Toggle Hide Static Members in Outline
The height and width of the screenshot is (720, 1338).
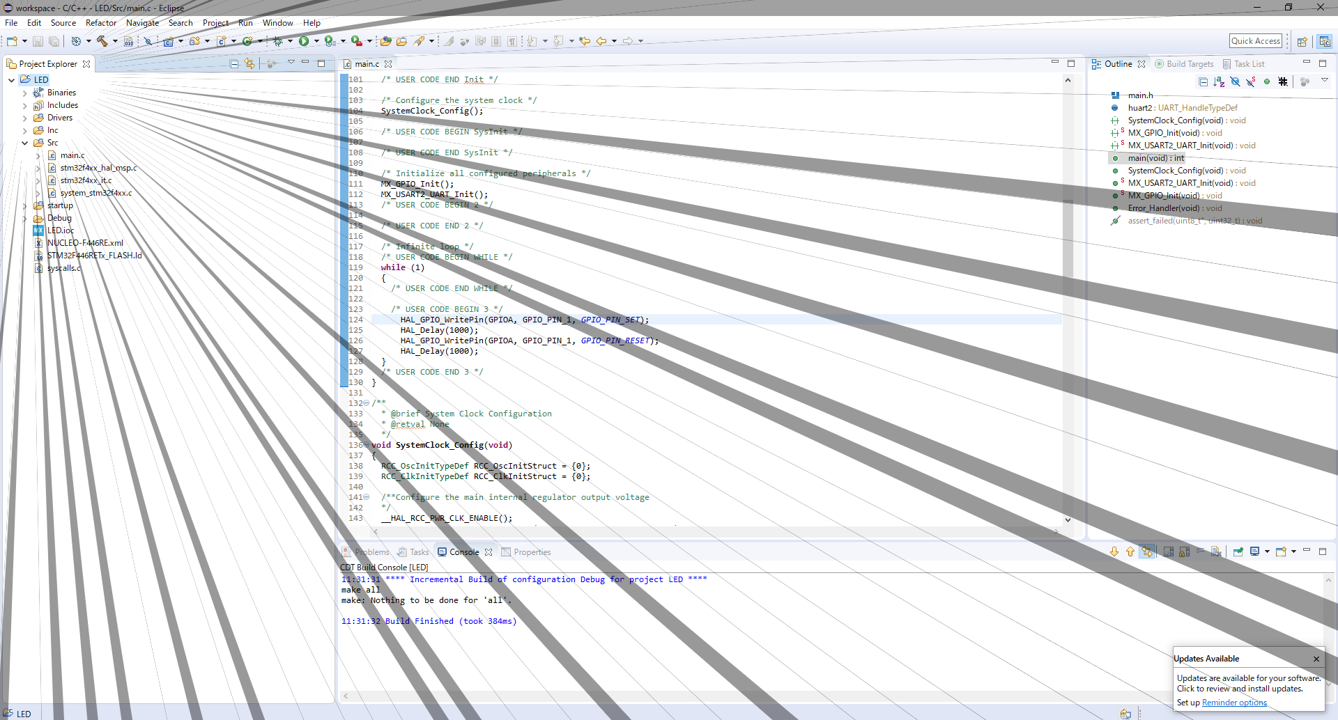(1251, 81)
